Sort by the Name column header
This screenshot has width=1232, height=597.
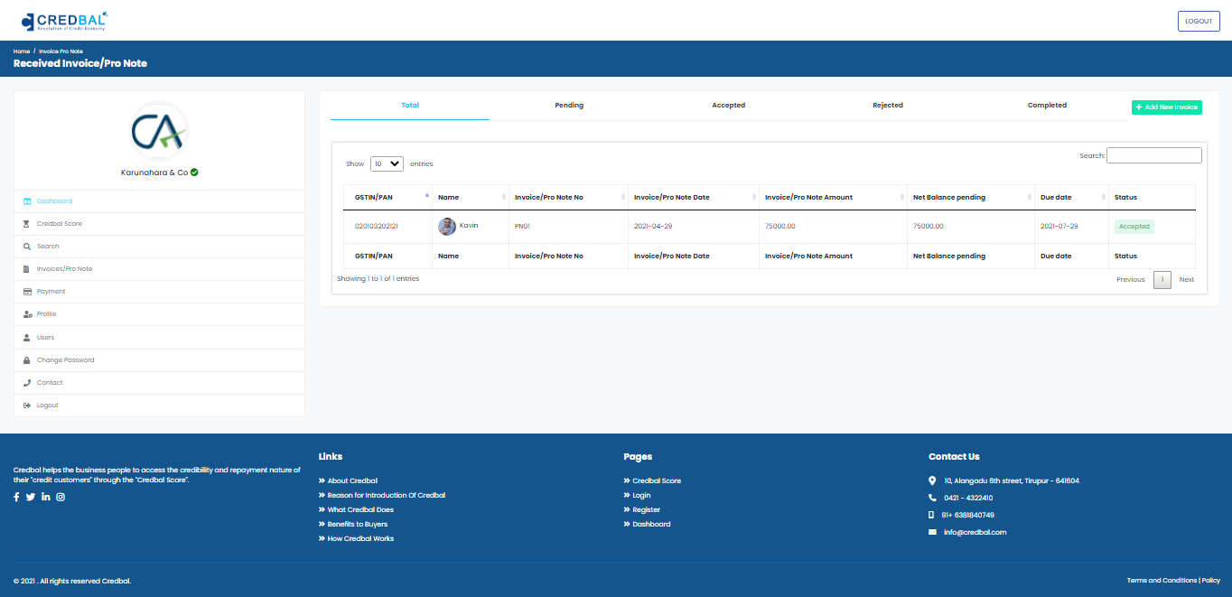click(x=471, y=197)
